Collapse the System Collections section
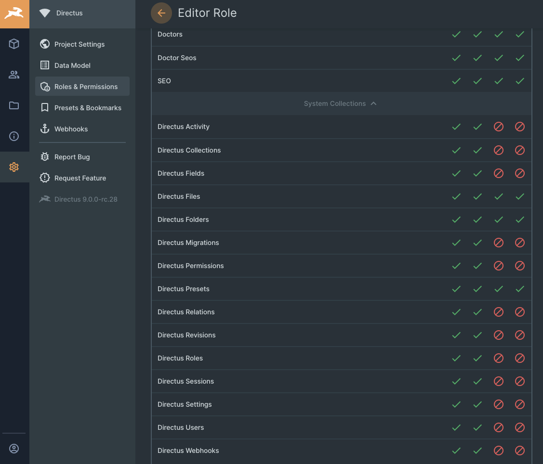Viewport: 543px width, 464px height. pos(341,103)
